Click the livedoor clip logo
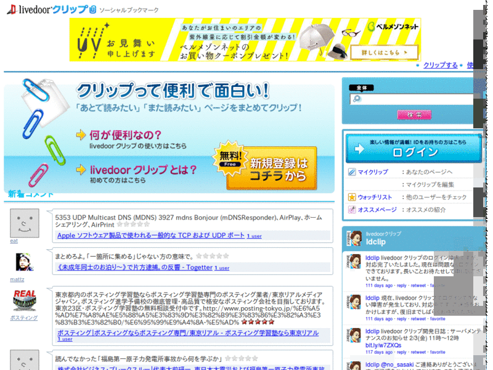Viewport: 493px width, 370px height. (x=52, y=9)
